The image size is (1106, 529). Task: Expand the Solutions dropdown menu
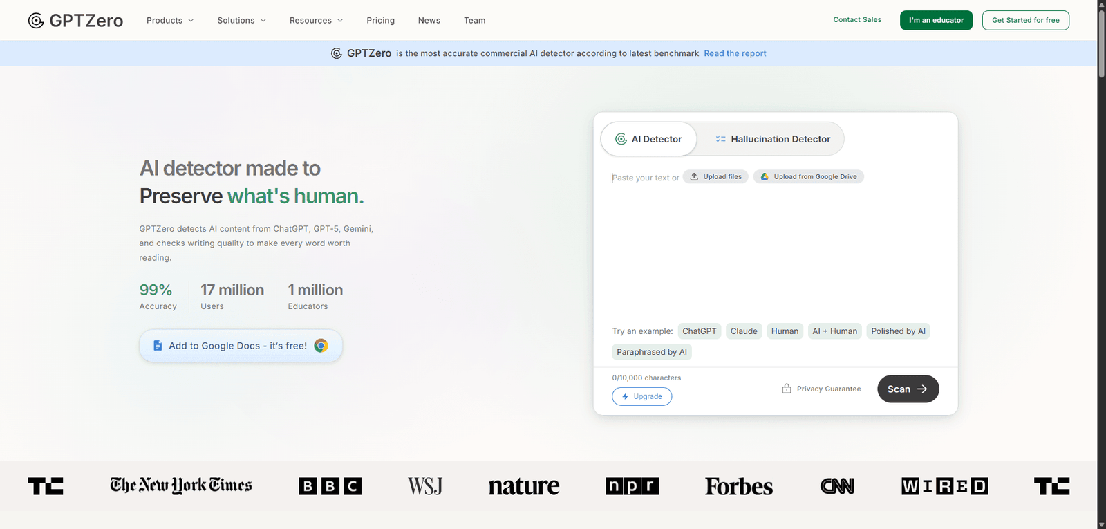[x=241, y=21]
